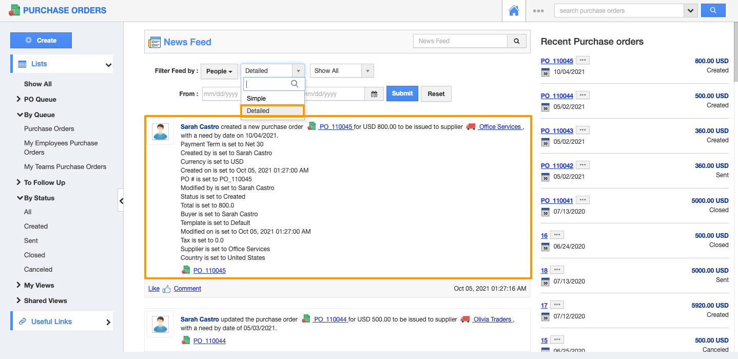Click the Create button

(x=41, y=40)
